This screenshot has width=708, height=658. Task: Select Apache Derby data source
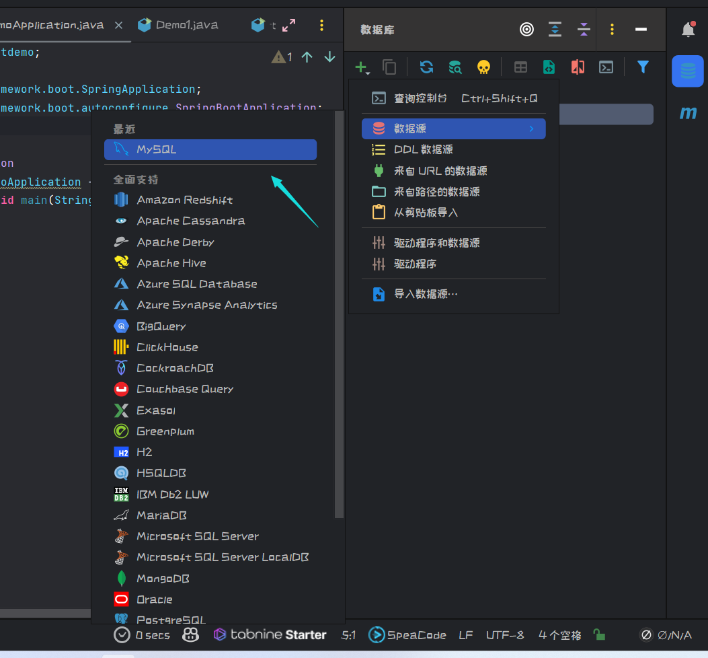(210, 242)
